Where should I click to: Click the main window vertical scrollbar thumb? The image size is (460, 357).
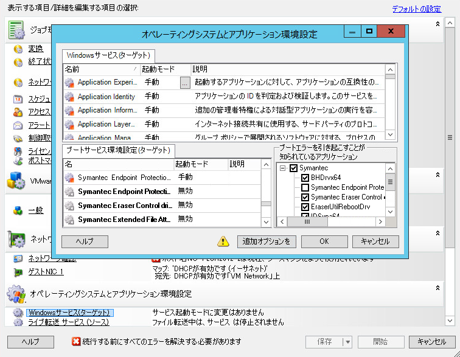(x=450, y=137)
